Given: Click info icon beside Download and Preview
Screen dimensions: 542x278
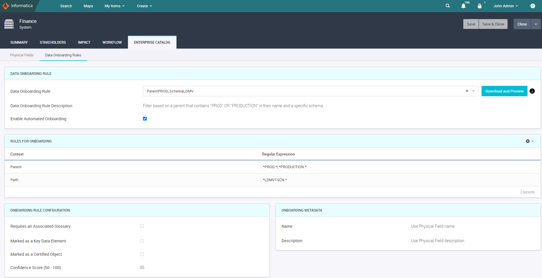Looking at the screenshot, I should (532, 91).
